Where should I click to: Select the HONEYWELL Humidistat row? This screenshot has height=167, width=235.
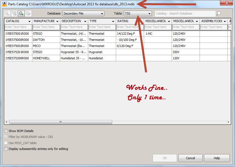click(x=117, y=58)
